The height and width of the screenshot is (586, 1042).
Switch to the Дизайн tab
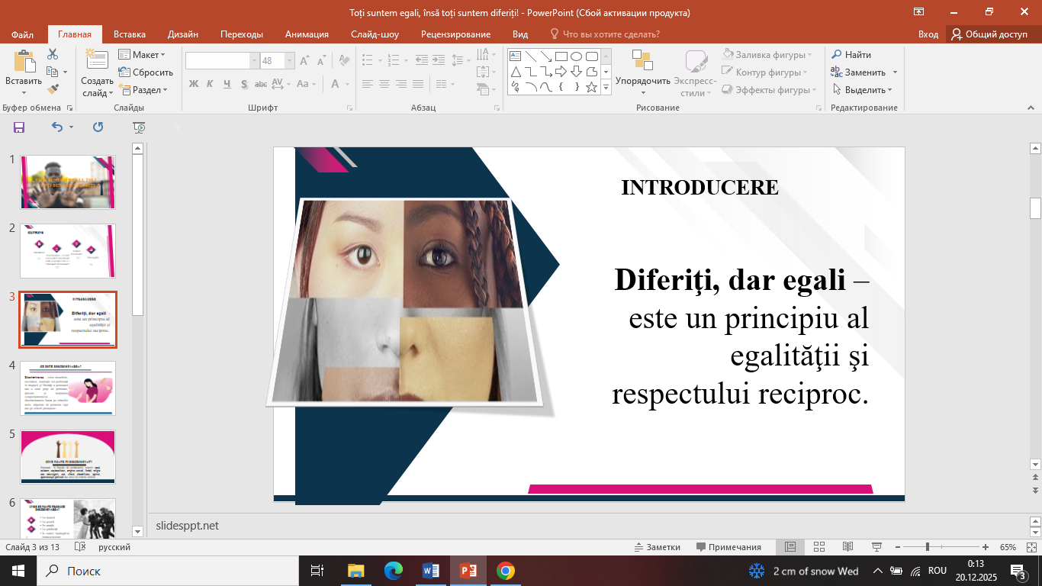click(183, 34)
